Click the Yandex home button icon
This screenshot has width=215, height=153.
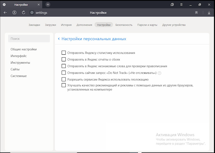click(x=15, y=13)
